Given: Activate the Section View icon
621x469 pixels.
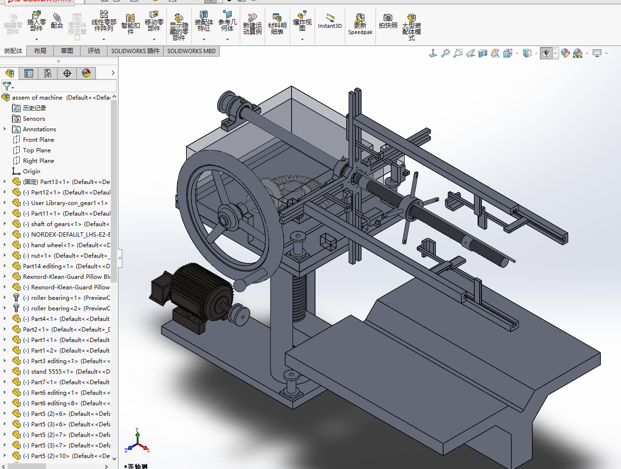Looking at the screenshot, I should click(x=483, y=53).
